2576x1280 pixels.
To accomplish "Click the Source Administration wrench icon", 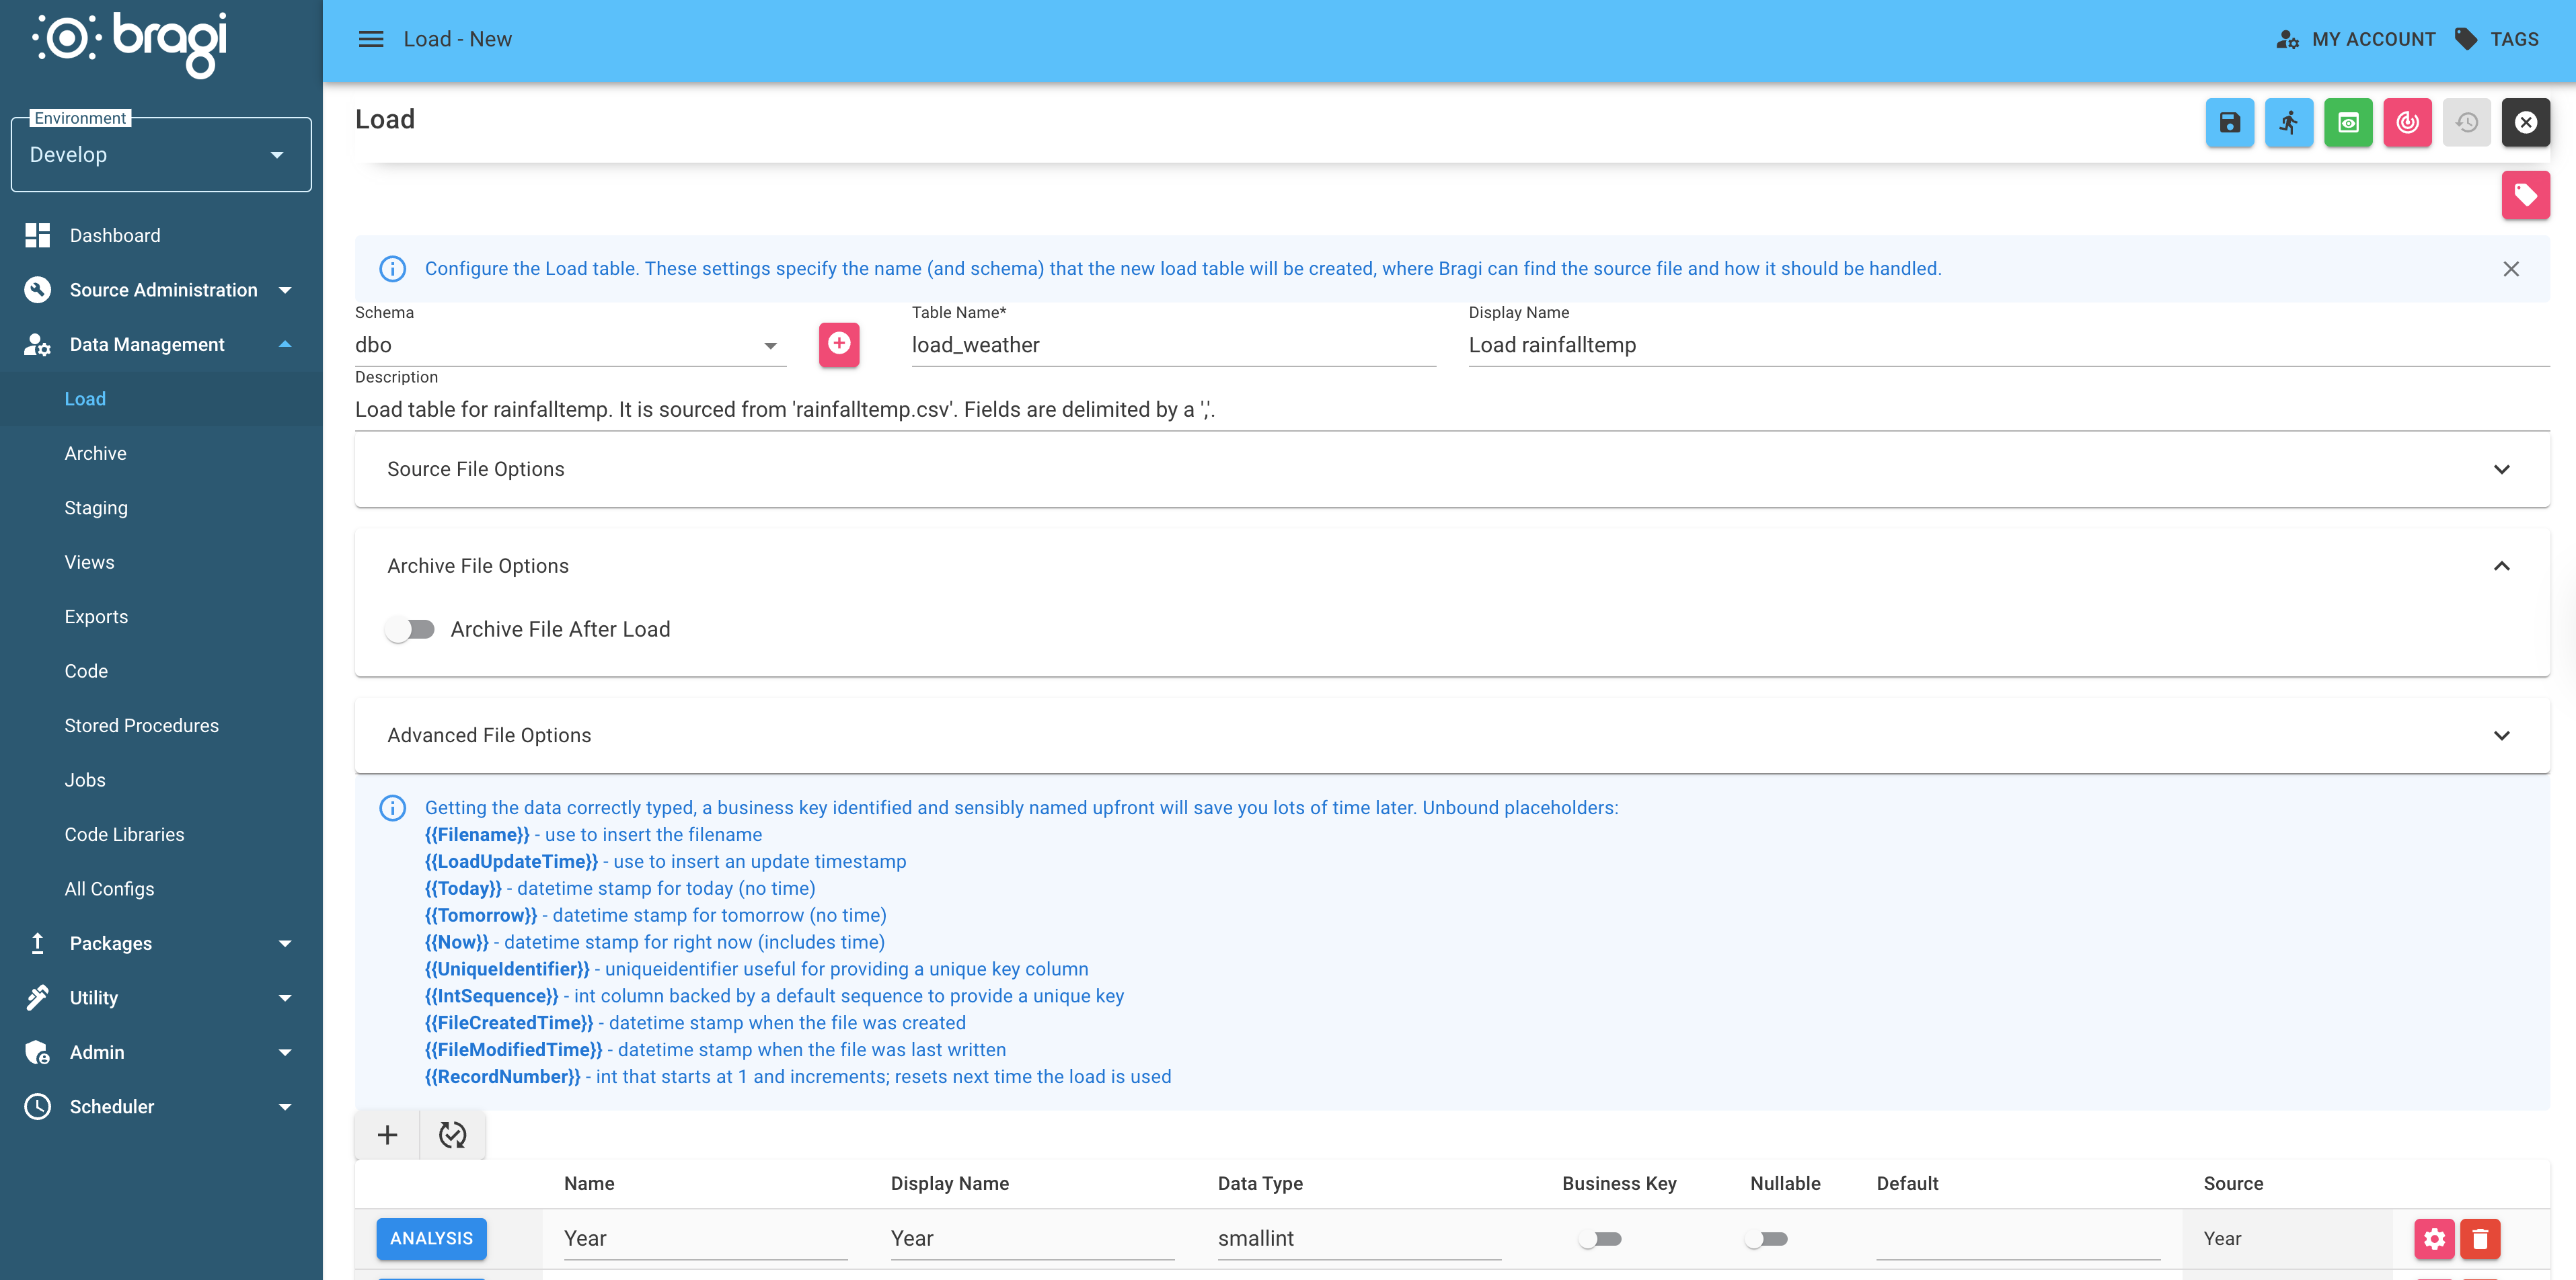I will coord(37,290).
